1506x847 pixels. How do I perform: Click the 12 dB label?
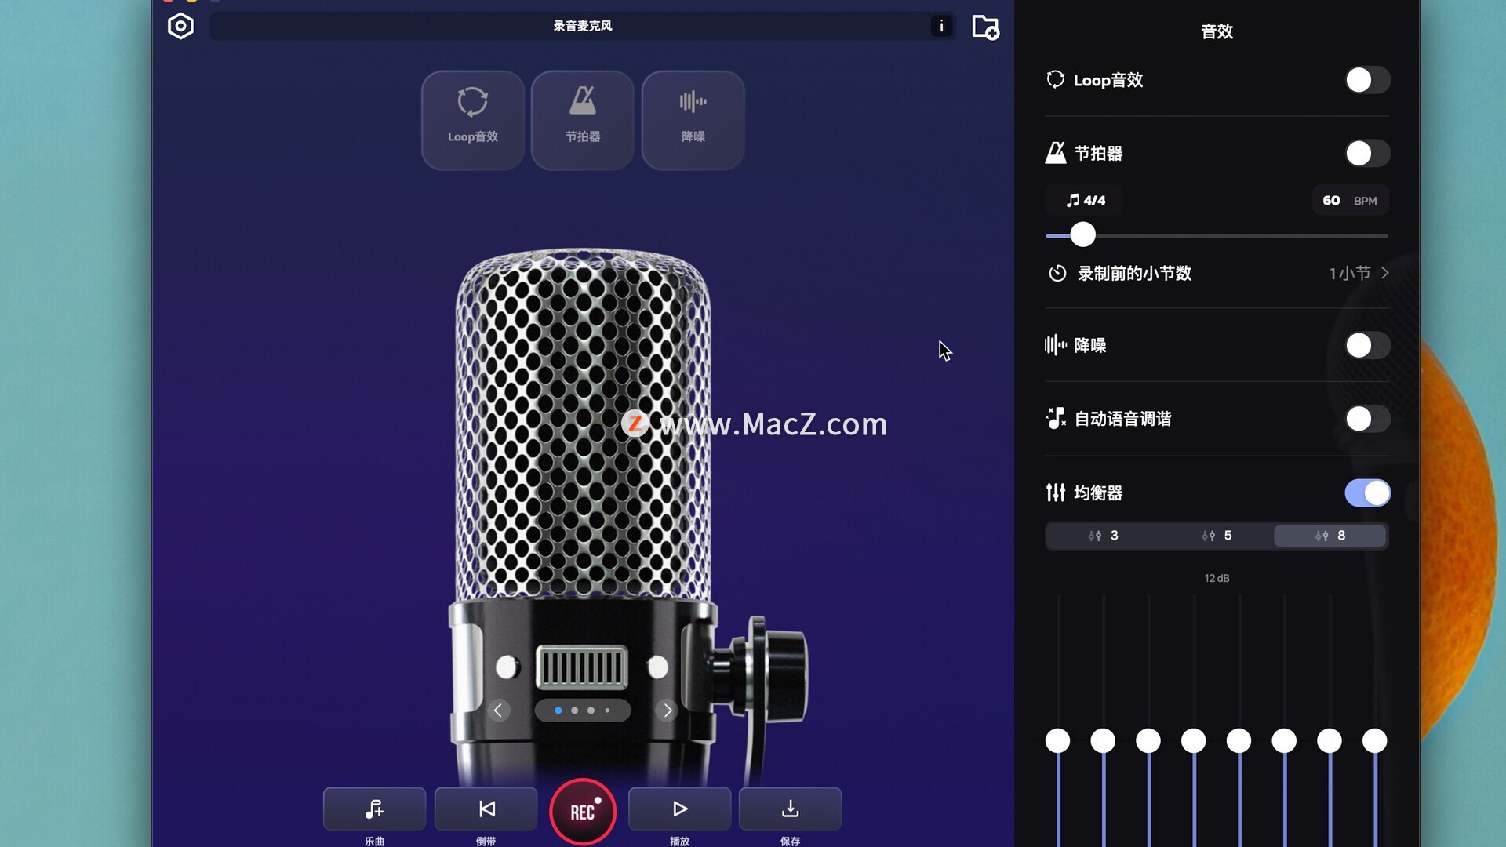point(1217,578)
